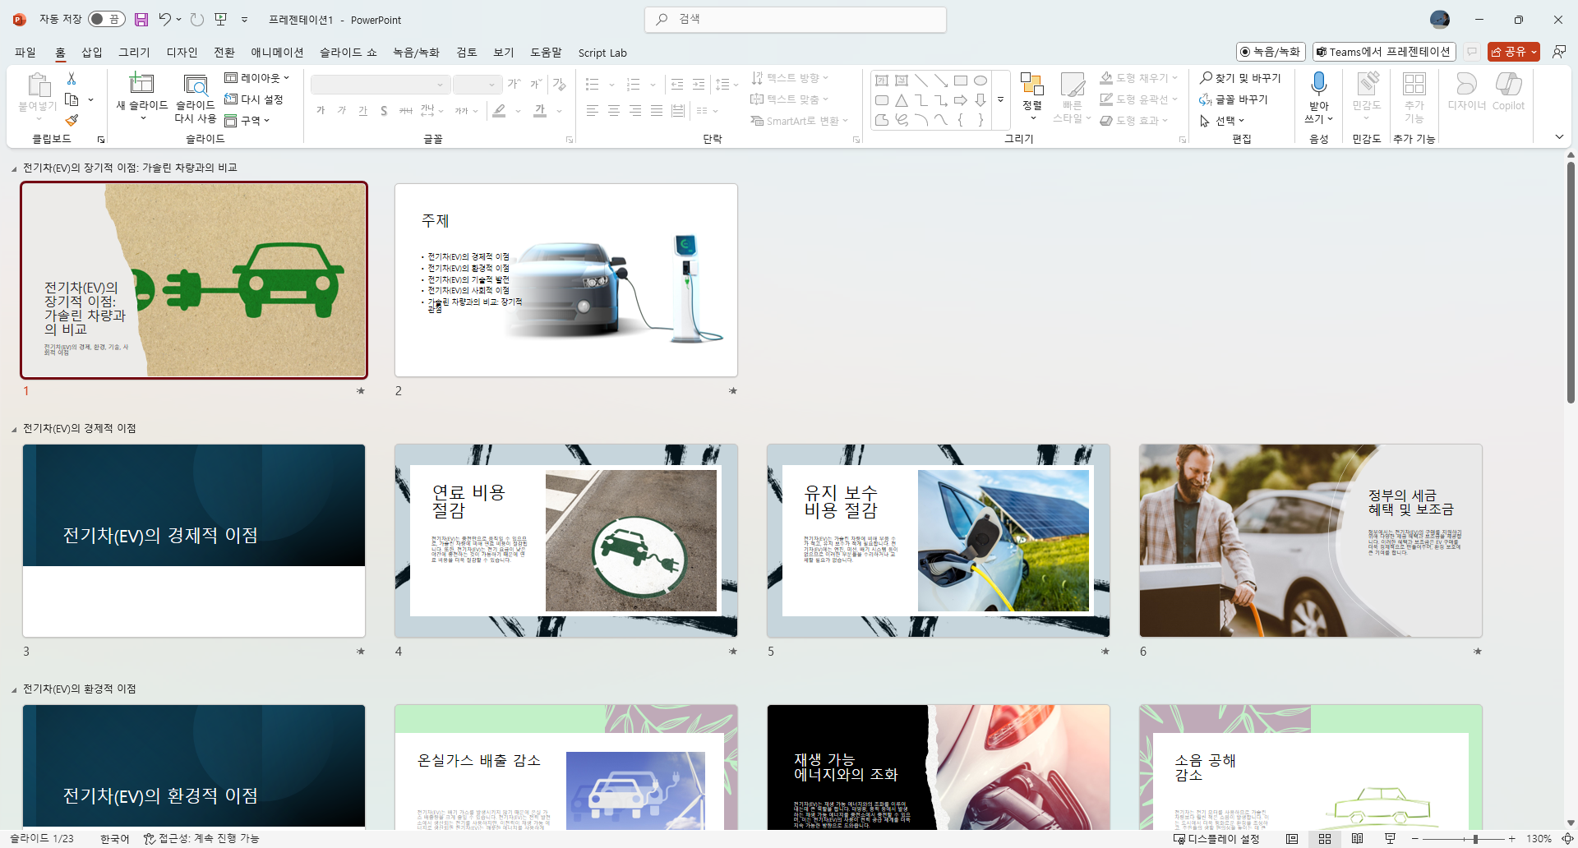Click 접근성: 계속 진행 가능 status
1578x848 pixels.
[201, 839]
